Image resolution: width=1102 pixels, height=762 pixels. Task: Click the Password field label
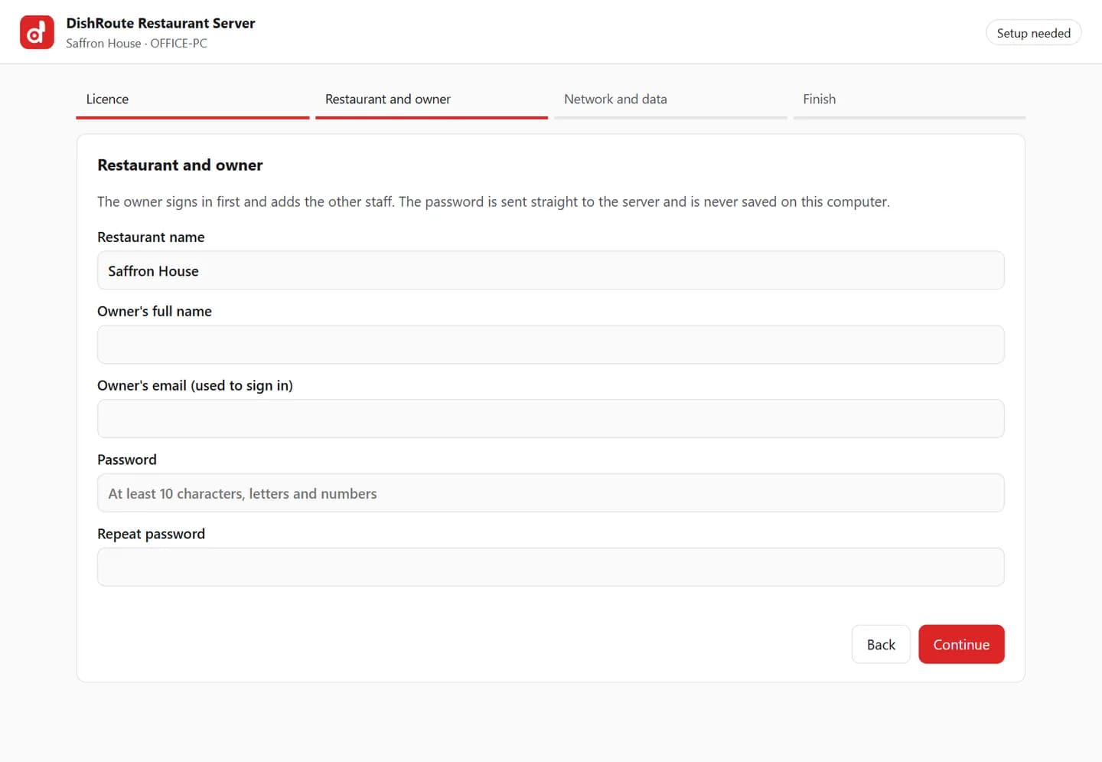(127, 460)
